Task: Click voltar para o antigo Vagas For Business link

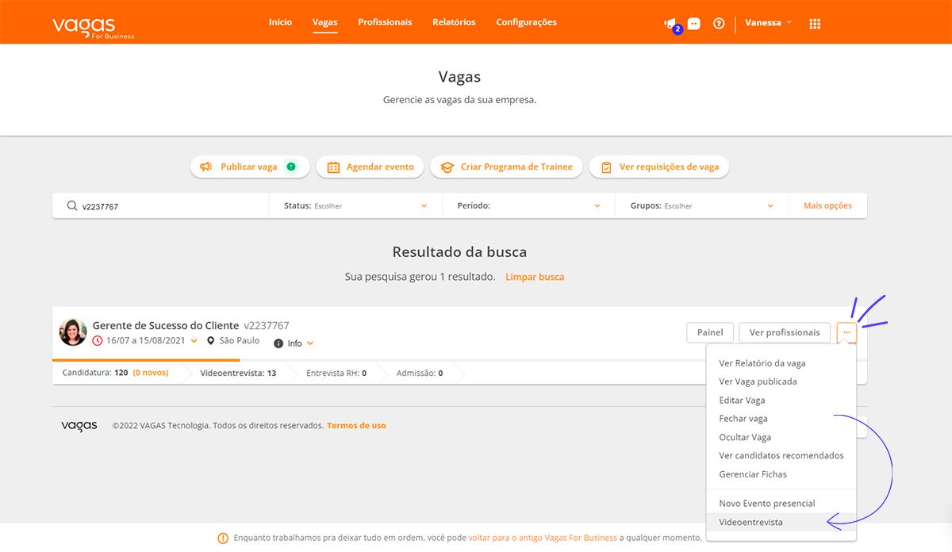Action: (x=543, y=538)
